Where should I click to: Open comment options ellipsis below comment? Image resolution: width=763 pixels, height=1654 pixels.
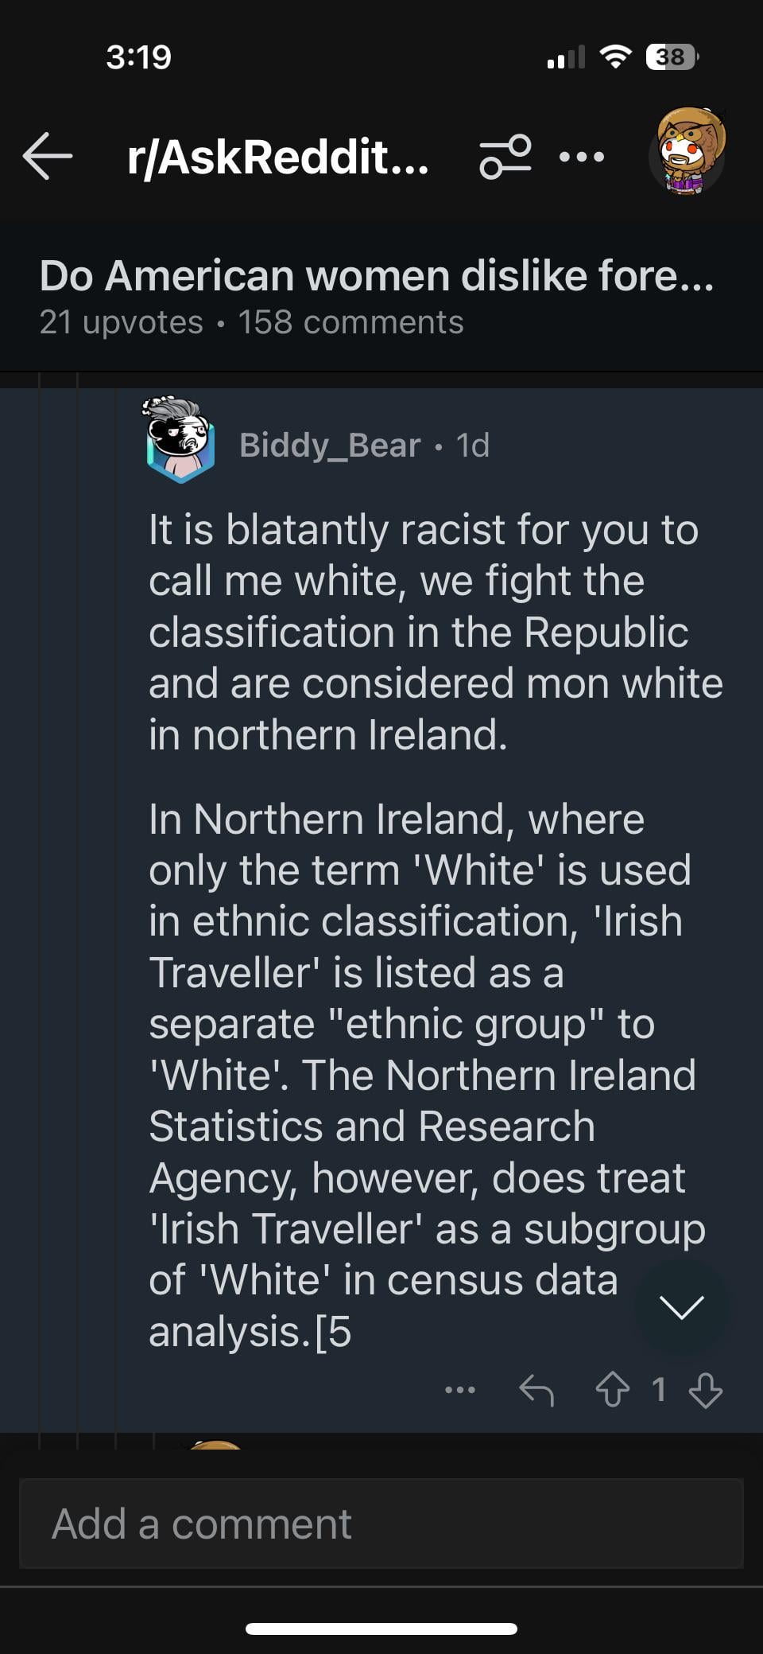460,1390
